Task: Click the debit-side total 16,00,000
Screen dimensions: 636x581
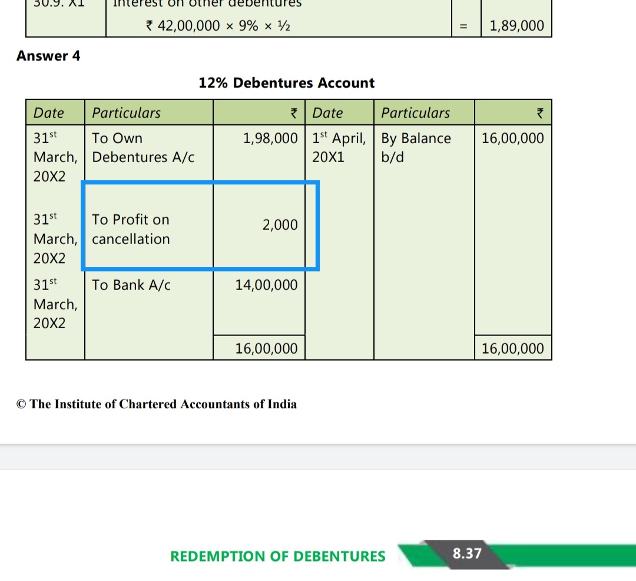Action: (x=266, y=348)
